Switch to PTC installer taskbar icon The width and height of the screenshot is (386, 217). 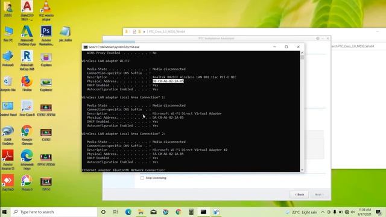pos(216,212)
